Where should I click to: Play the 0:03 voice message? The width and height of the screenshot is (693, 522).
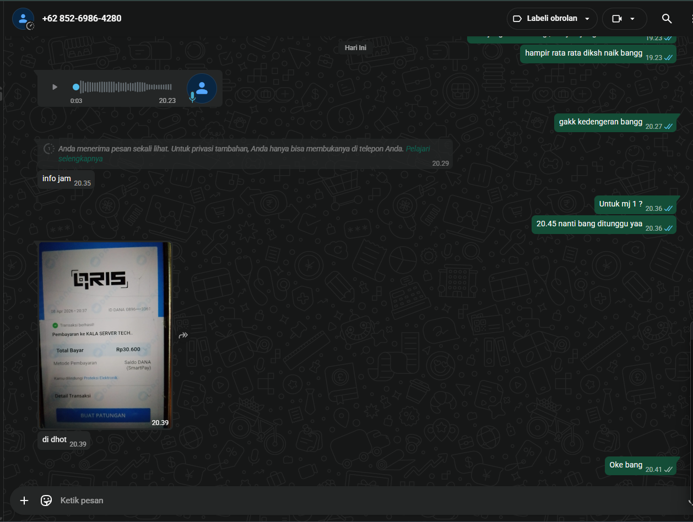(55, 87)
